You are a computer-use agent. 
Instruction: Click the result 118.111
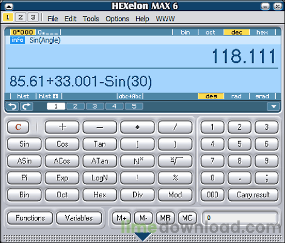[244, 56]
